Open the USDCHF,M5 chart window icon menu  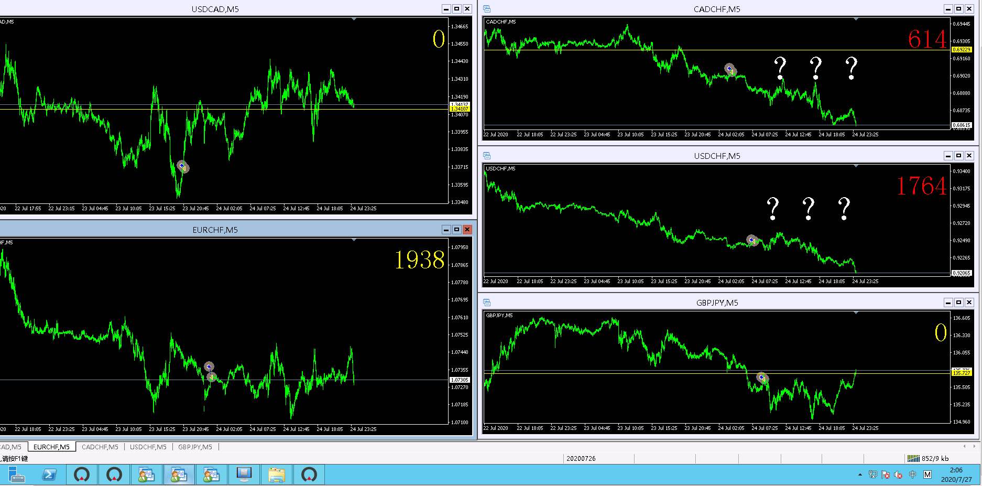pyautogui.click(x=487, y=156)
